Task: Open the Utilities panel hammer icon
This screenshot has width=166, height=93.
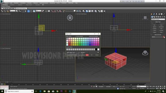Action: pos(164,14)
